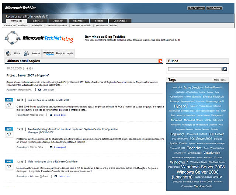This screenshot has width=236, height=195.
Task: Click into the Busca search field
Action: point(195,69)
